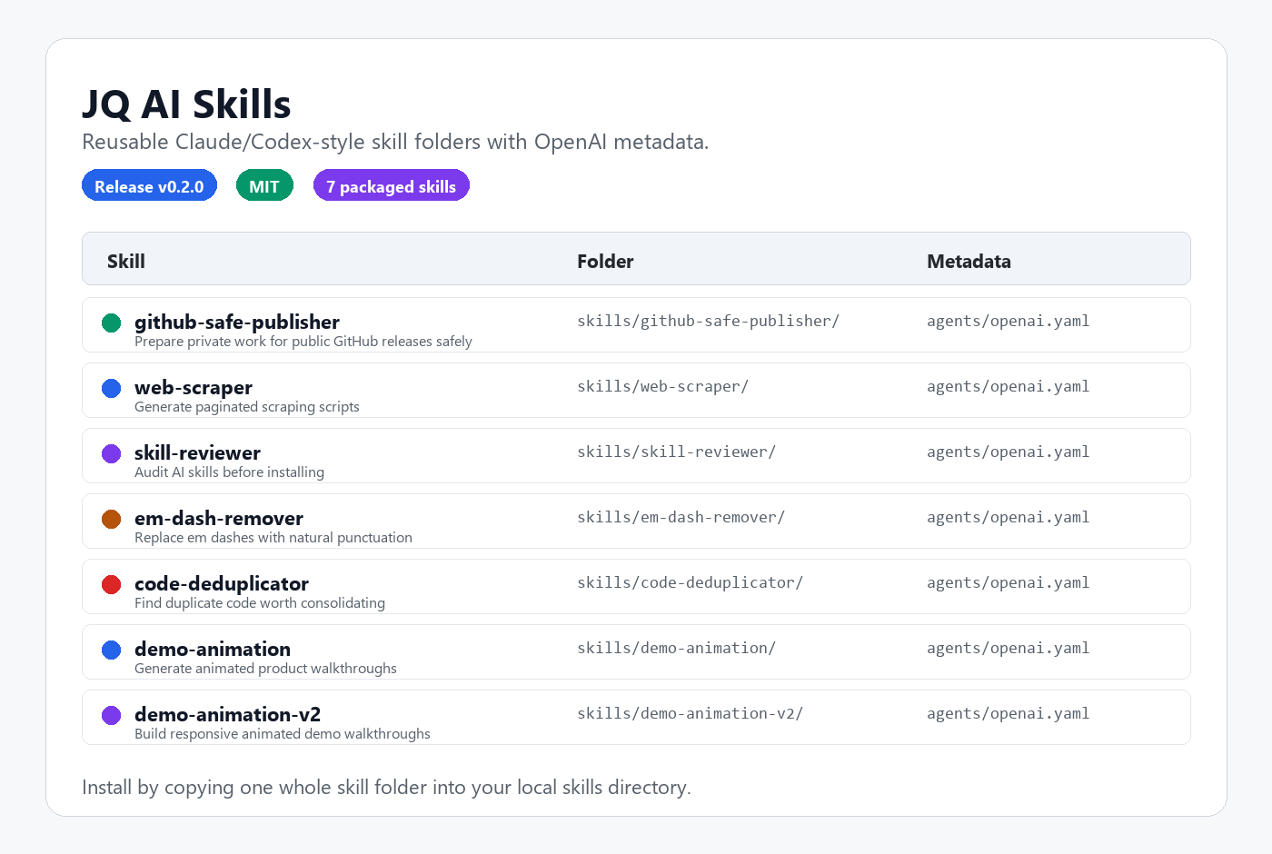Click the JQ AI Skills heading

pyautogui.click(x=186, y=104)
